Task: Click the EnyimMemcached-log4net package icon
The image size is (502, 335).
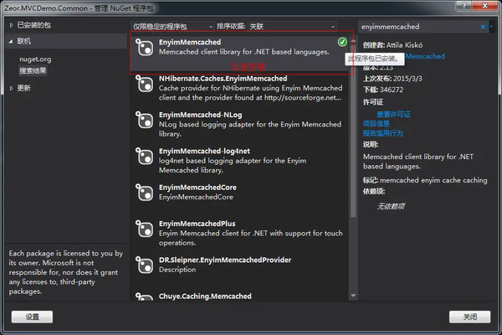Action: [145, 156]
